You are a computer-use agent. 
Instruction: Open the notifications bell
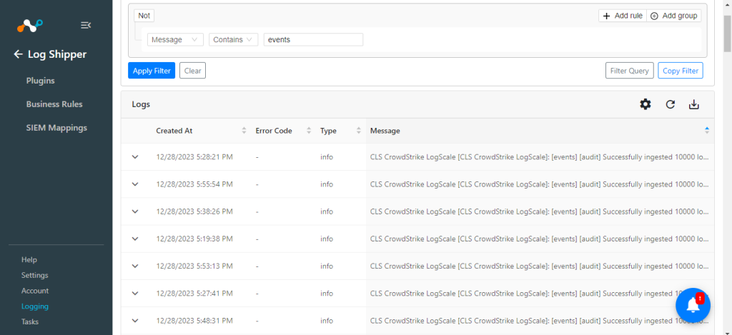(693, 305)
